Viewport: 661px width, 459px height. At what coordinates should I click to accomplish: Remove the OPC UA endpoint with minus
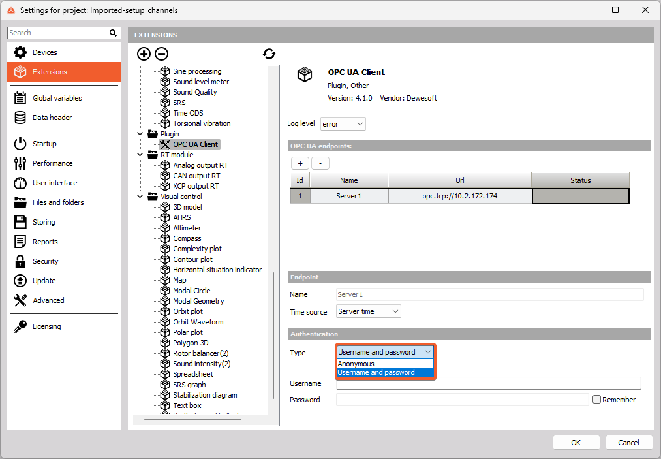pyautogui.click(x=320, y=163)
